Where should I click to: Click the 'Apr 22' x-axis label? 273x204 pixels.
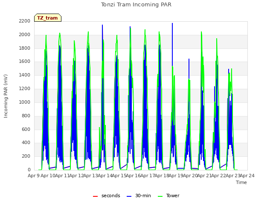coord(218,176)
